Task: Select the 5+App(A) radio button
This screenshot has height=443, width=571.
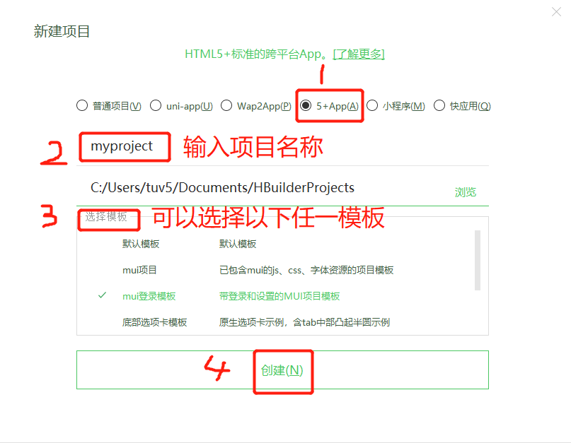Action: pos(330,106)
